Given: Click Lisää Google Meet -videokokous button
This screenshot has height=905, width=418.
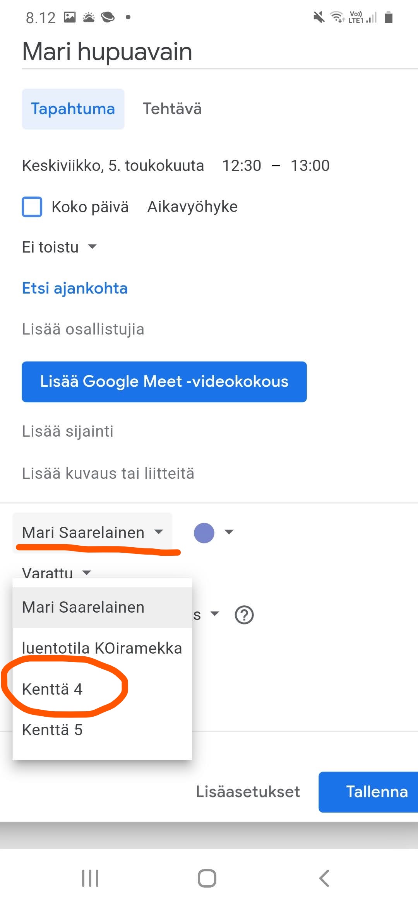Looking at the screenshot, I should [164, 382].
